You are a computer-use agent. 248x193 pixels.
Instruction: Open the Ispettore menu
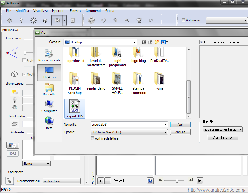[59, 11]
